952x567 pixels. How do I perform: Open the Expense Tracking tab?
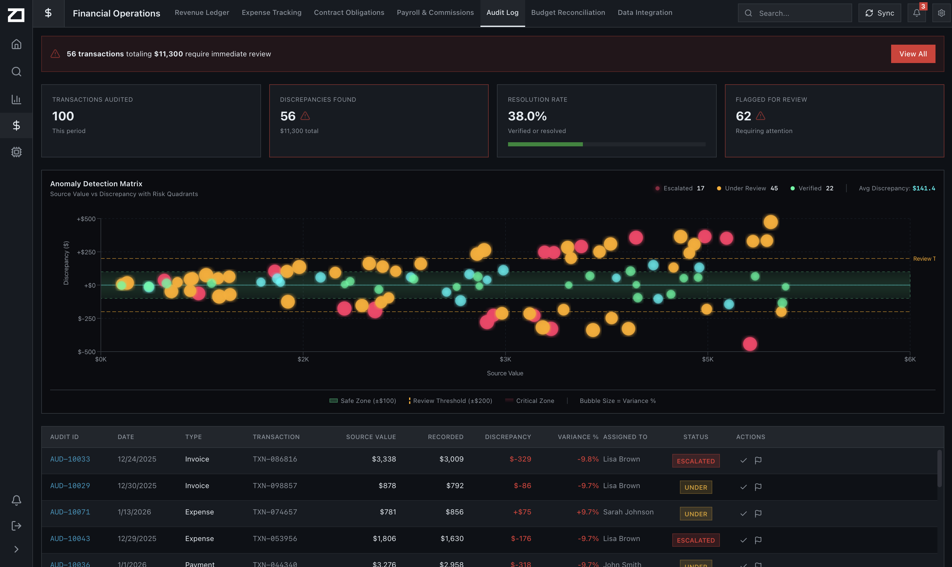[x=271, y=13]
